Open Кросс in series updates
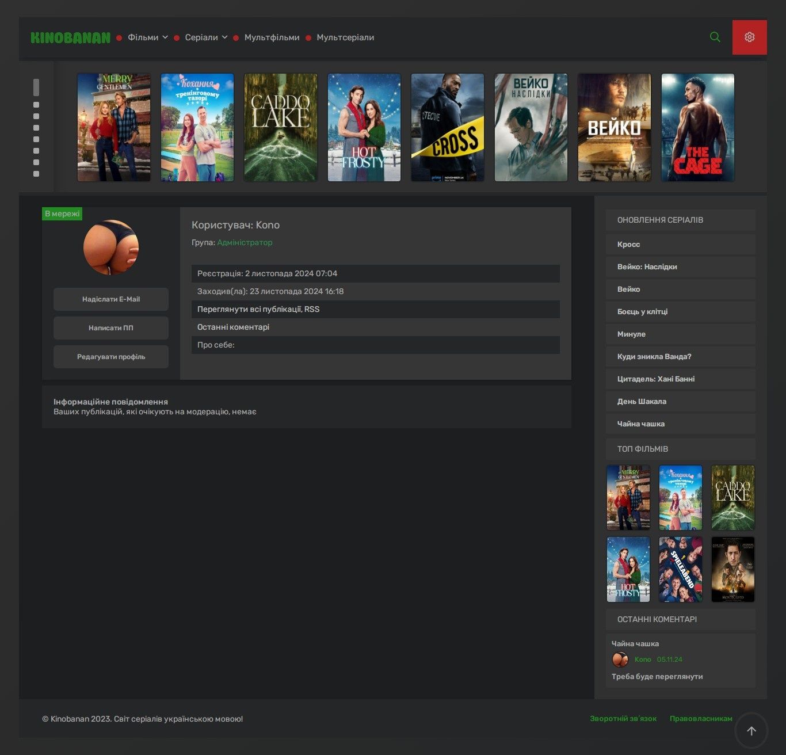 (681, 244)
